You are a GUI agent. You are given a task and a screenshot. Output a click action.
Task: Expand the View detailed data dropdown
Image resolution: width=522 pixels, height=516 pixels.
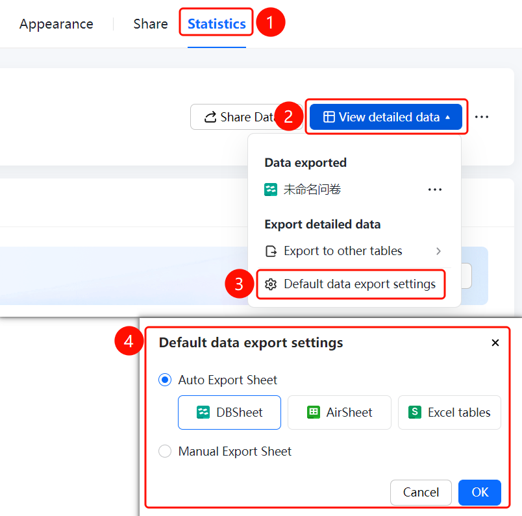386,117
